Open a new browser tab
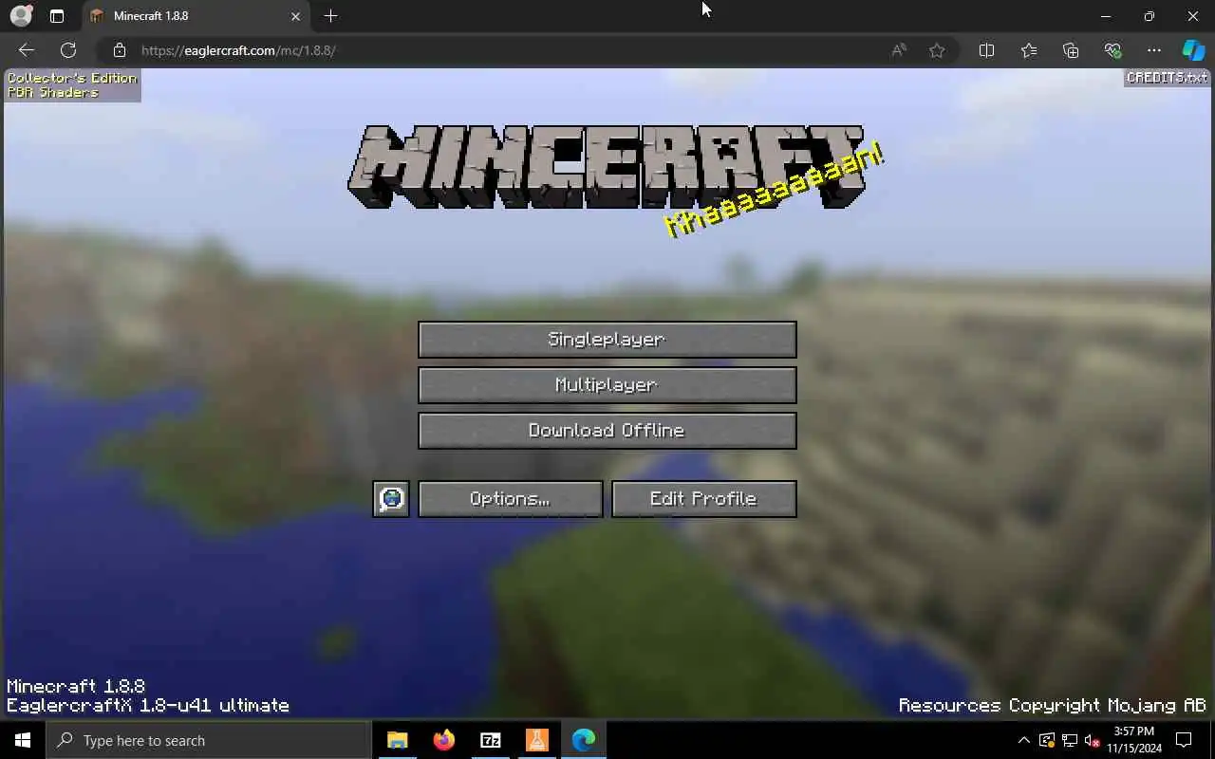The height and width of the screenshot is (759, 1215). point(330,16)
